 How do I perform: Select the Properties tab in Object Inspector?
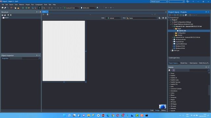(5, 58)
